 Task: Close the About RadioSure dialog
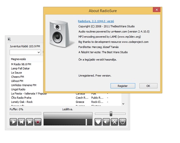click(157, 10)
